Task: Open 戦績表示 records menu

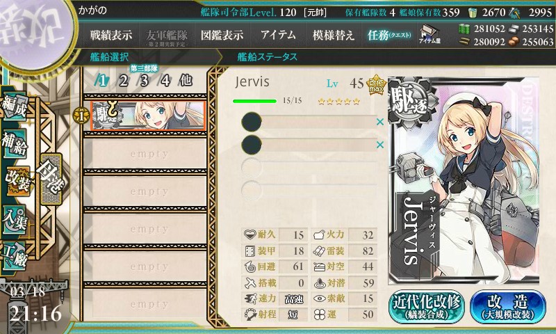Action: 111,35
